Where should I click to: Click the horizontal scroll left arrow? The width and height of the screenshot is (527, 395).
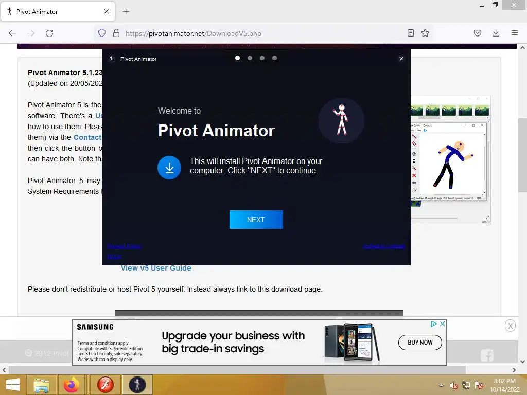pyautogui.click(x=4, y=370)
